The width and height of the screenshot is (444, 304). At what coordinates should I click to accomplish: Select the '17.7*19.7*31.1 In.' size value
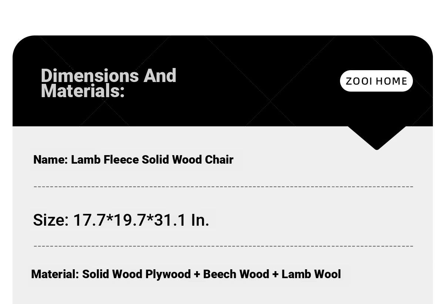pyautogui.click(x=141, y=220)
